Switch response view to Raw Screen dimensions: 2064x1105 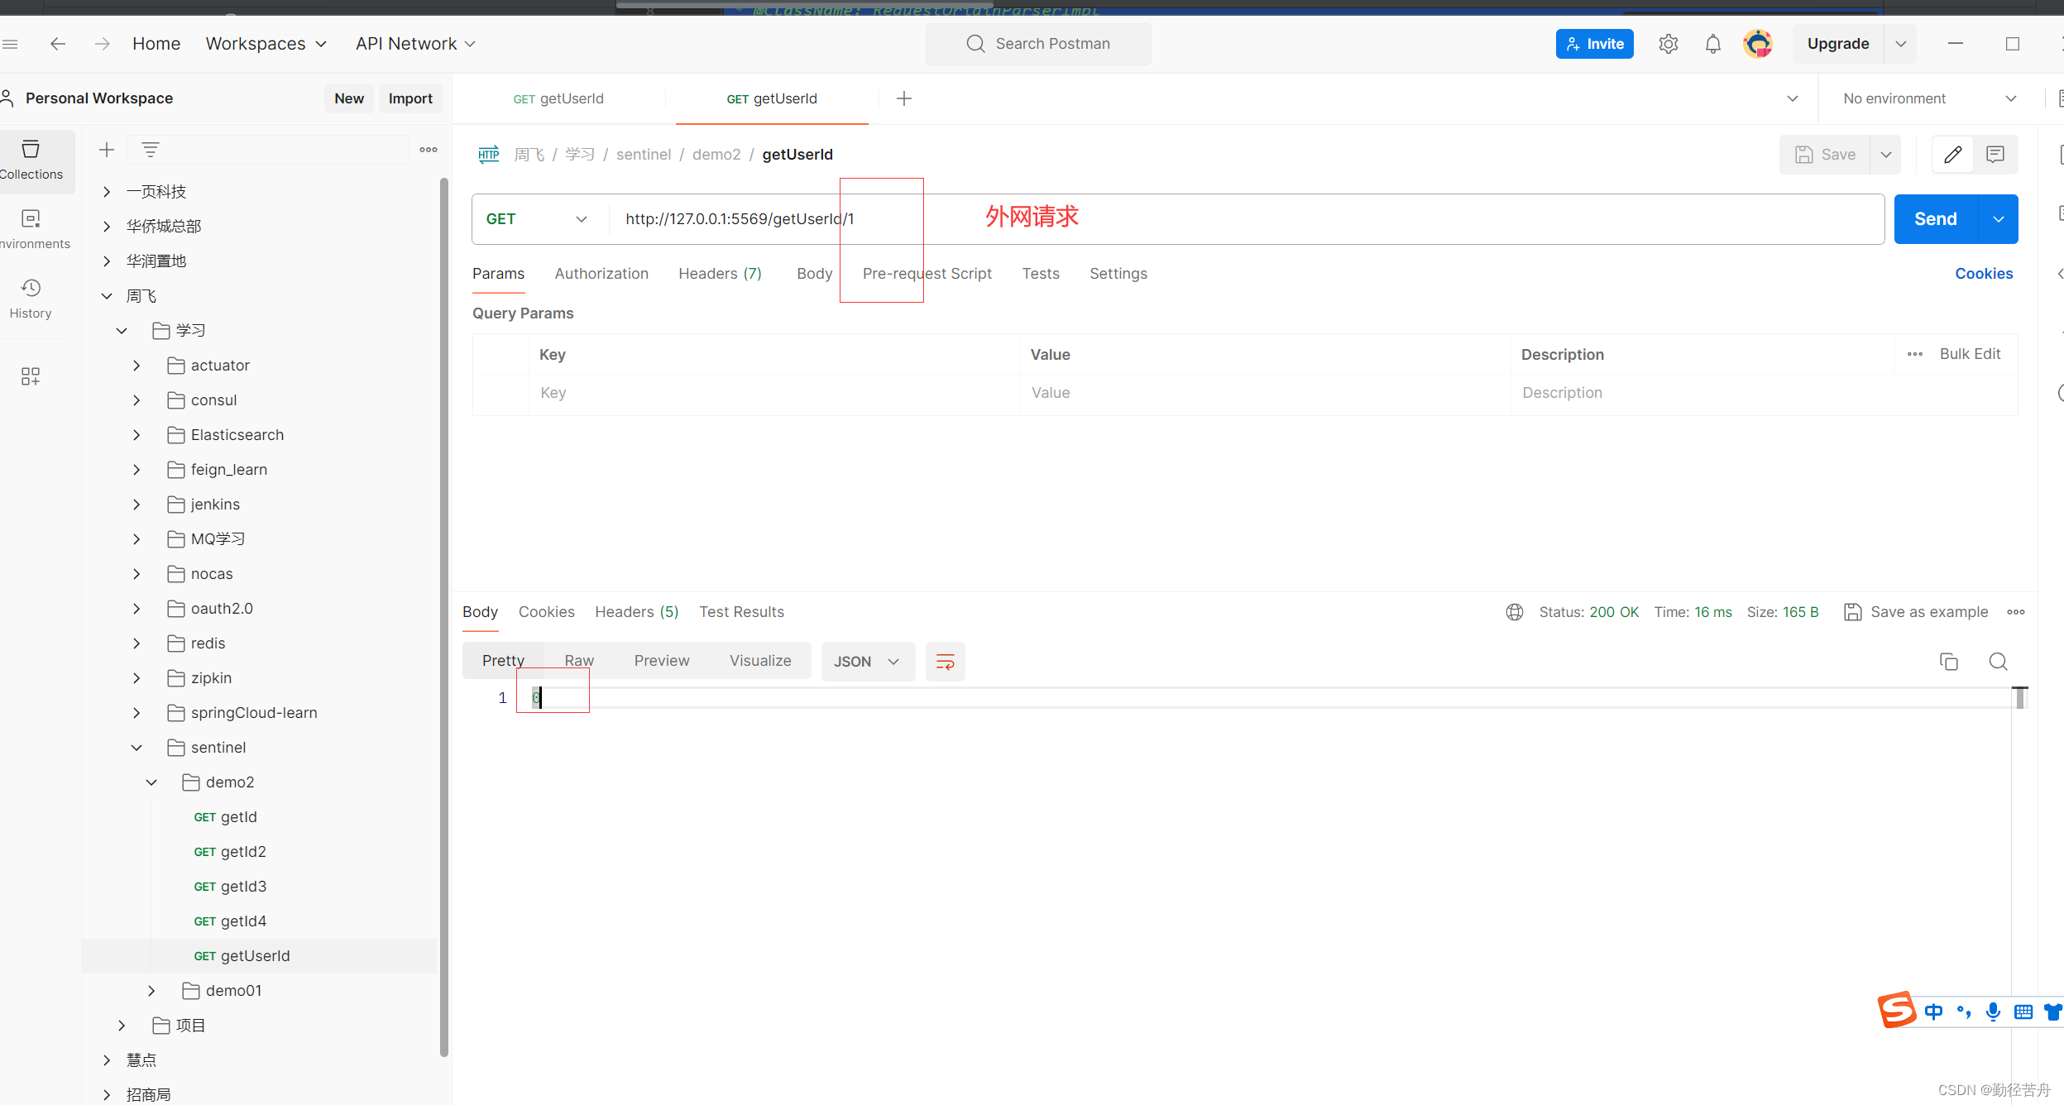[579, 661]
